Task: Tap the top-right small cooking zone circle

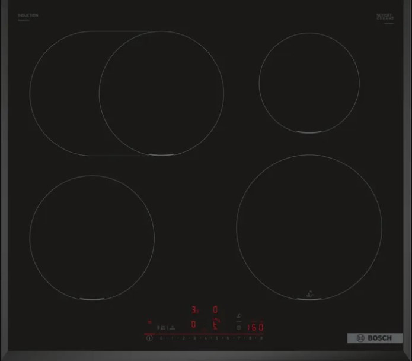Action: pos(309,82)
